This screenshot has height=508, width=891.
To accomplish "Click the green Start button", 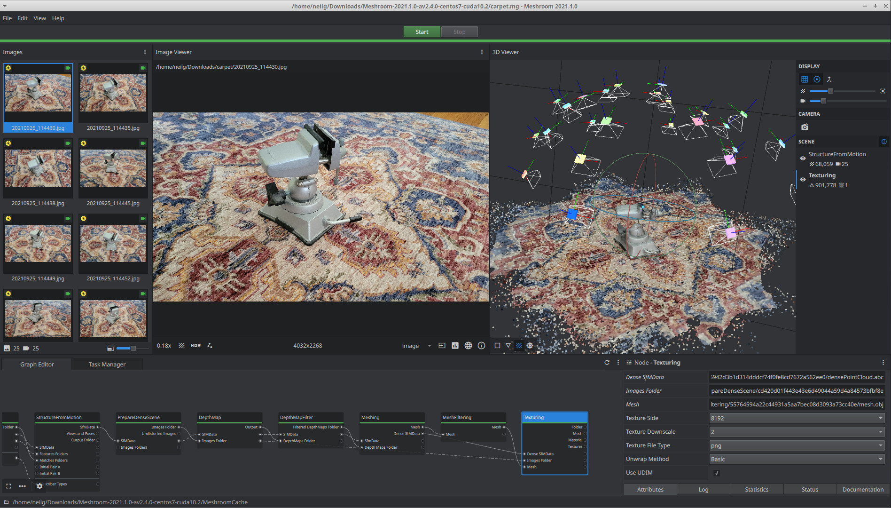I will [x=422, y=32].
